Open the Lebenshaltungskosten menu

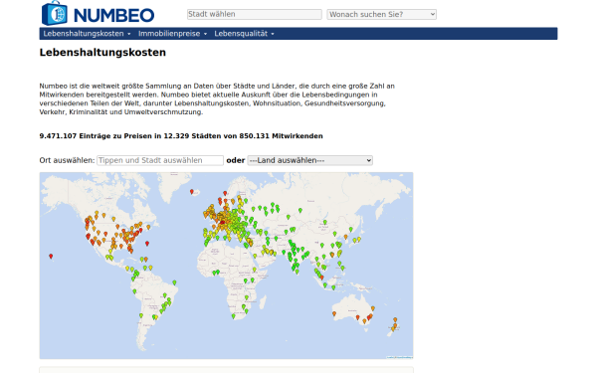pyautogui.click(x=87, y=34)
